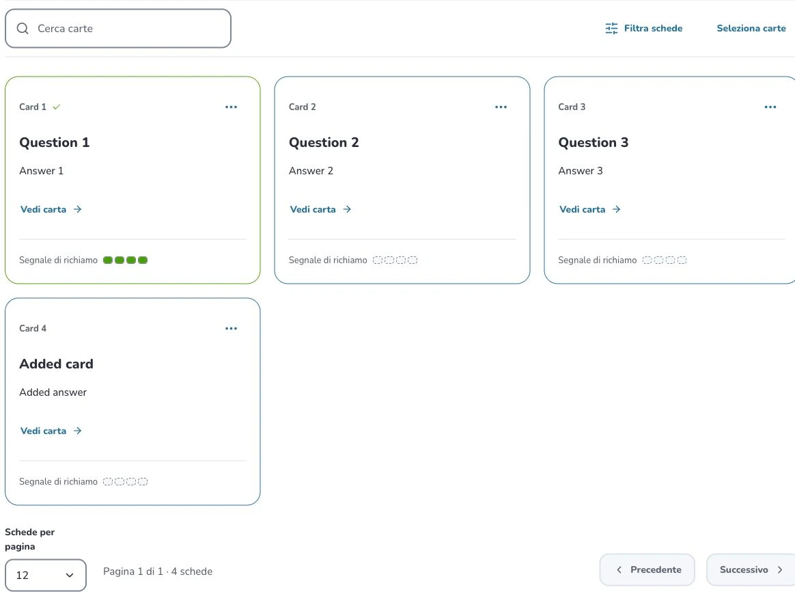Click the Answer 3 text

[x=581, y=171]
